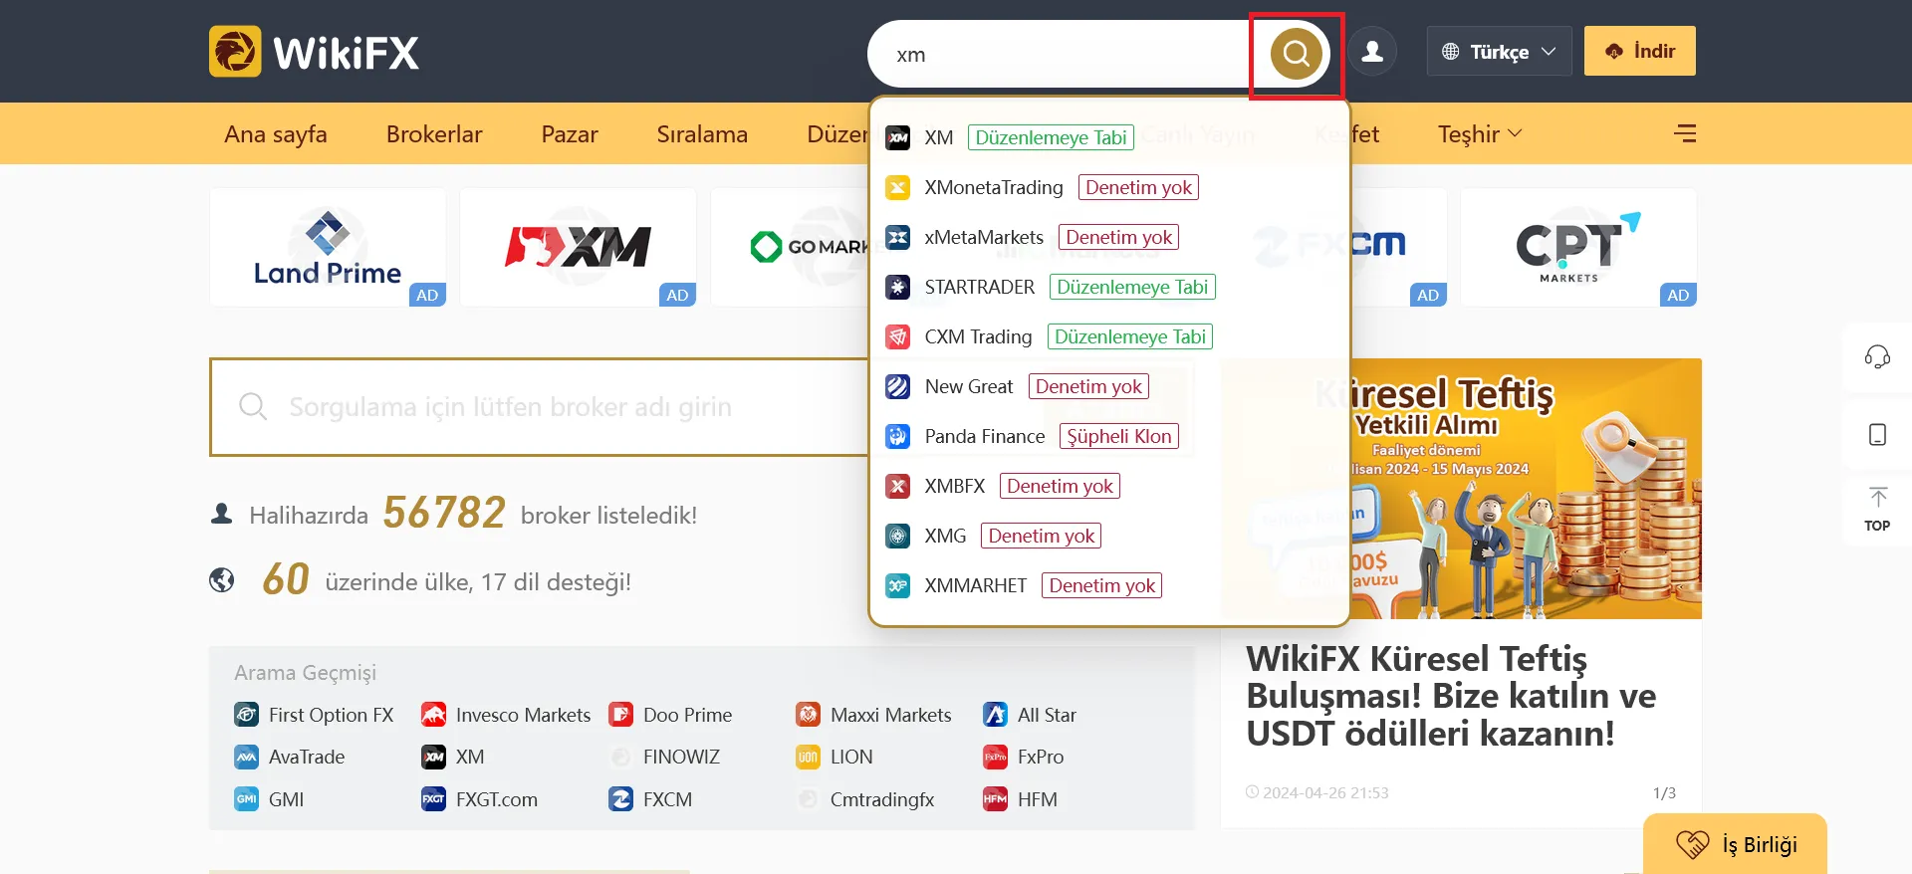Screen dimensions: 1912x874
Task: Open the Pazar menu item
Action: click(x=570, y=134)
